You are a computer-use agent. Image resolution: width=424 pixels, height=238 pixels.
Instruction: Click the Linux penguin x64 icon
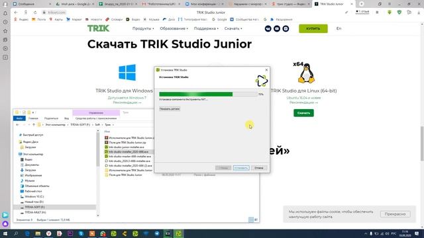[304, 72]
